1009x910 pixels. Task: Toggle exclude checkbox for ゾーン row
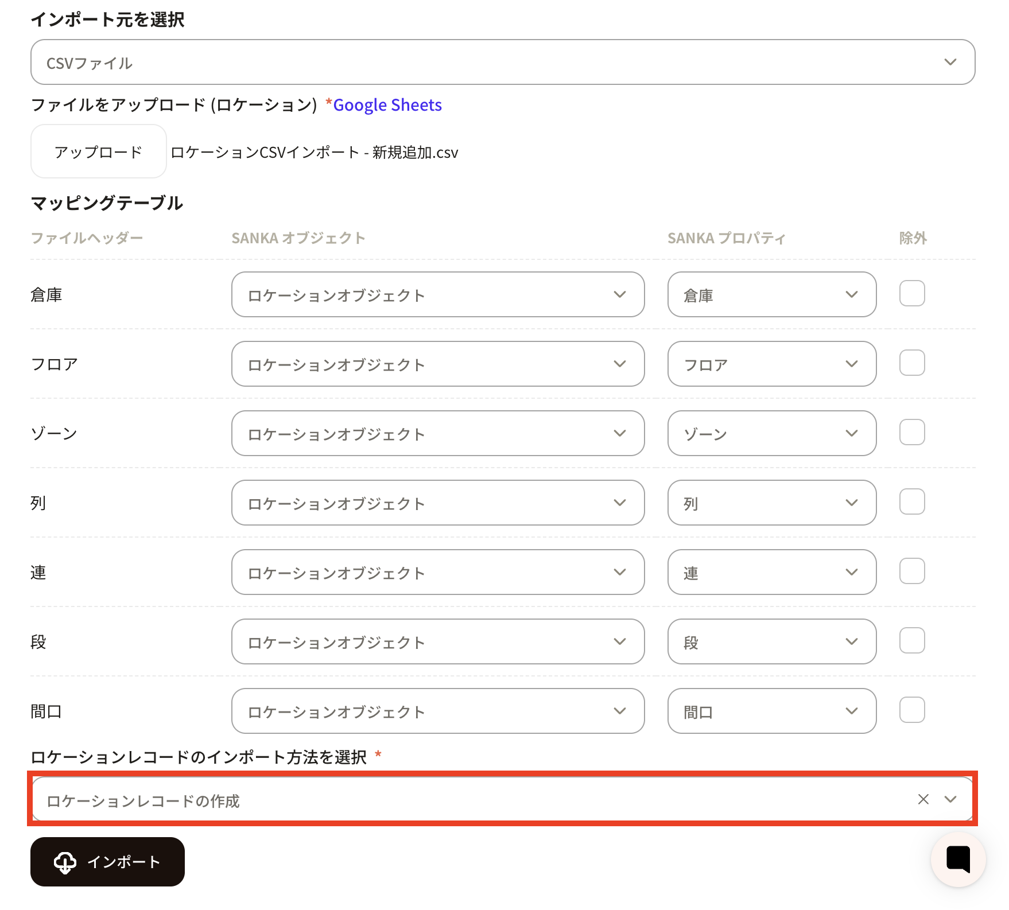point(911,432)
